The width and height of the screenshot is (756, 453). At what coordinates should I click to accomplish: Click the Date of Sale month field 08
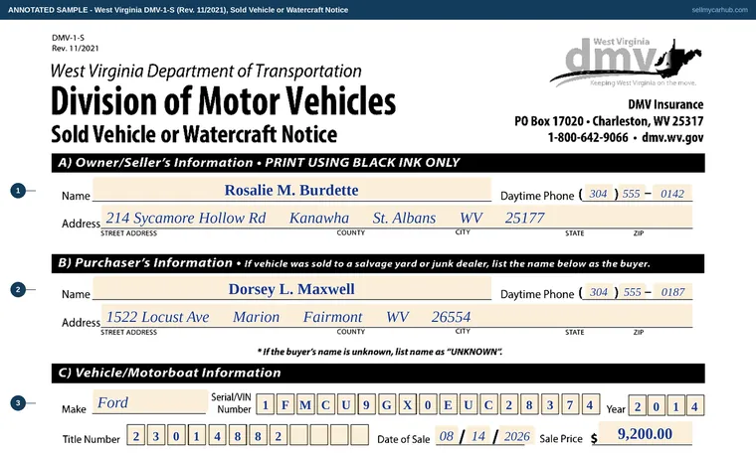[x=446, y=436]
